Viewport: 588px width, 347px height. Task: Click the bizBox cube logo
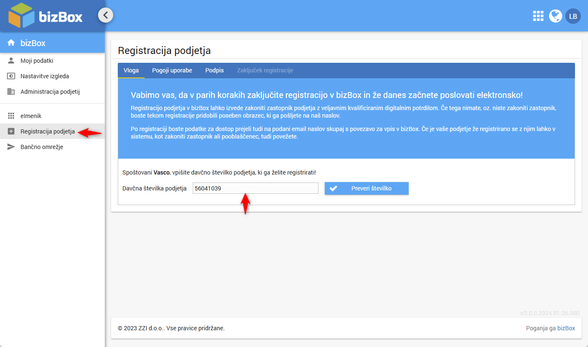tap(21, 15)
